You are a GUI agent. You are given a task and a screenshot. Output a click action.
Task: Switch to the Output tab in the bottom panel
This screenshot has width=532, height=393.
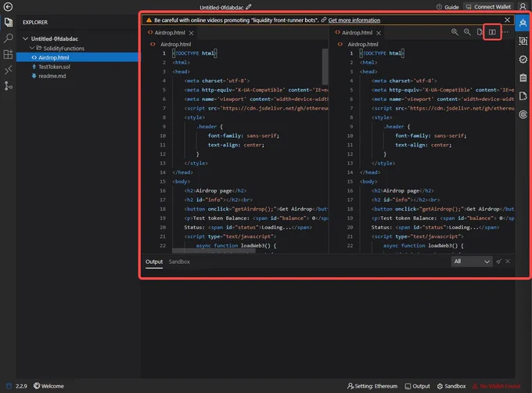[154, 261]
